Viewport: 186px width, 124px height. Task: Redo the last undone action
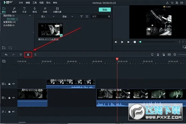pyautogui.click(x=13, y=55)
